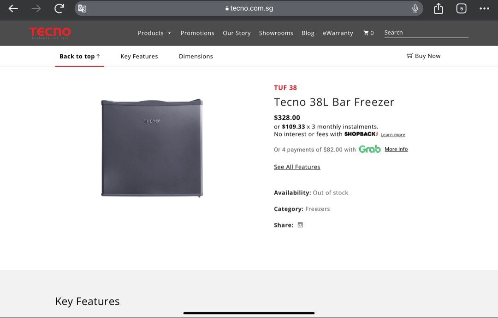
Task: Open ShopBack Learn more link
Action: [x=392, y=134]
